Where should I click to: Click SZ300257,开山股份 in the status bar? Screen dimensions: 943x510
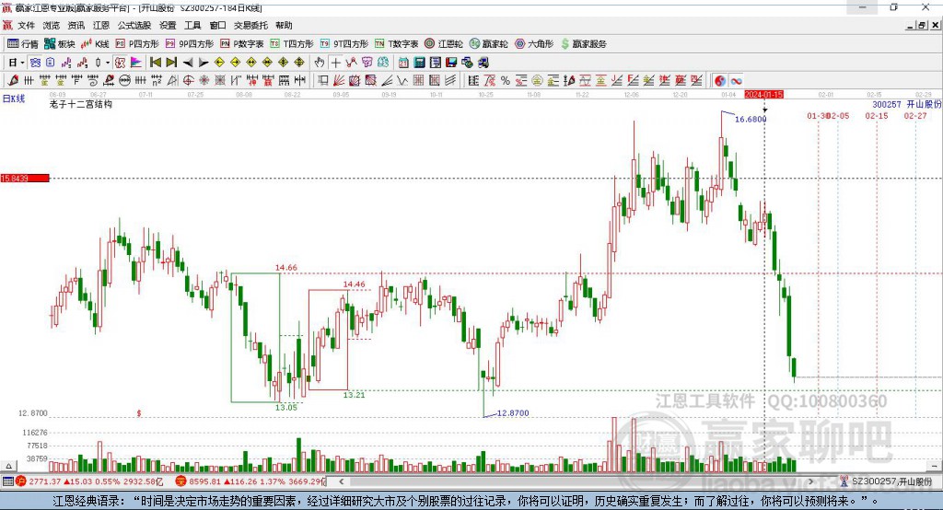(x=891, y=481)
